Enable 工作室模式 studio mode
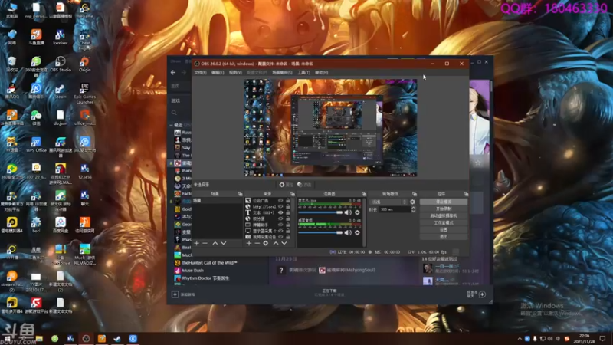Viewport: 613px width, 345px height. [x=444, y=223]
